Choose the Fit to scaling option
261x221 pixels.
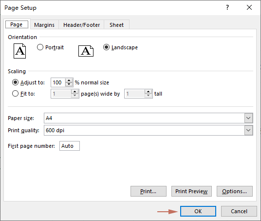point(15,94)
